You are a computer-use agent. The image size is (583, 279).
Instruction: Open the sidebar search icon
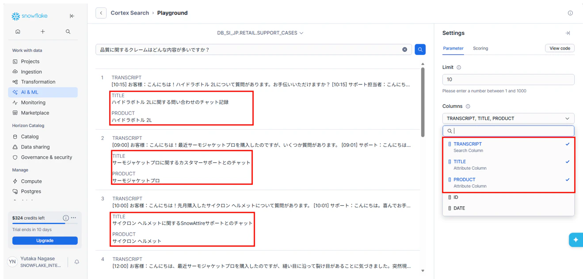tap(68, 32)
